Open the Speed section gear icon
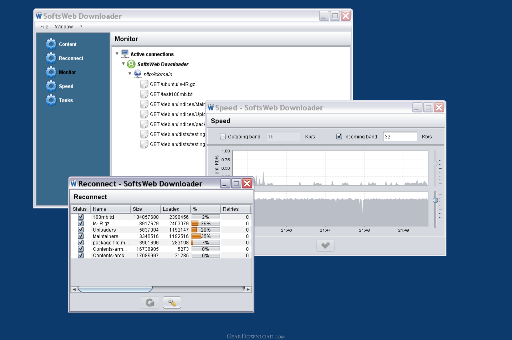Viewport: 512px width, 340px height. pos(51,86)
